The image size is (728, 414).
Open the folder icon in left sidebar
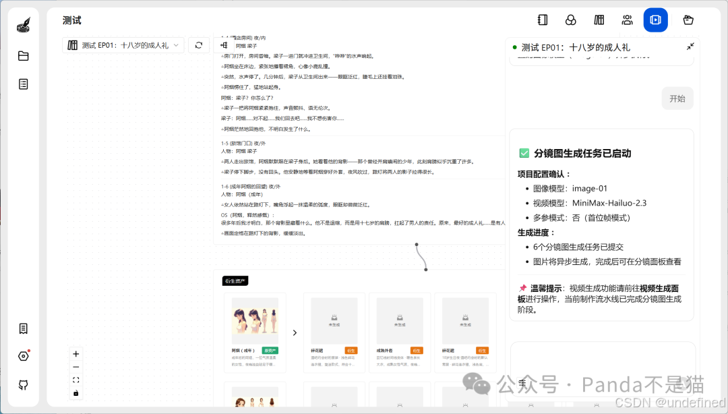pyautogui.click(x=23, y=56)
